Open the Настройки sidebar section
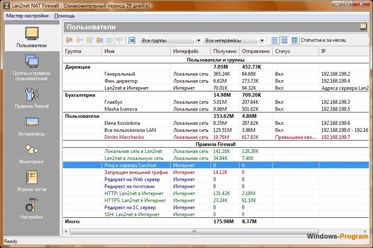This screenshot has height=248, width=373. coord(31,209)
